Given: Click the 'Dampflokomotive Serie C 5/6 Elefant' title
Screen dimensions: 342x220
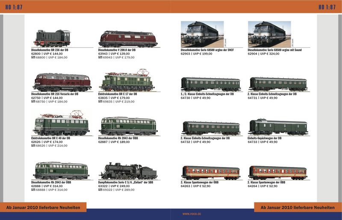Looking at the screenshot, I should pos(126,182).
